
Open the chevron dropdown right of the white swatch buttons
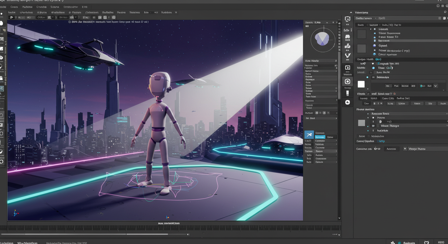coord(435,86)
